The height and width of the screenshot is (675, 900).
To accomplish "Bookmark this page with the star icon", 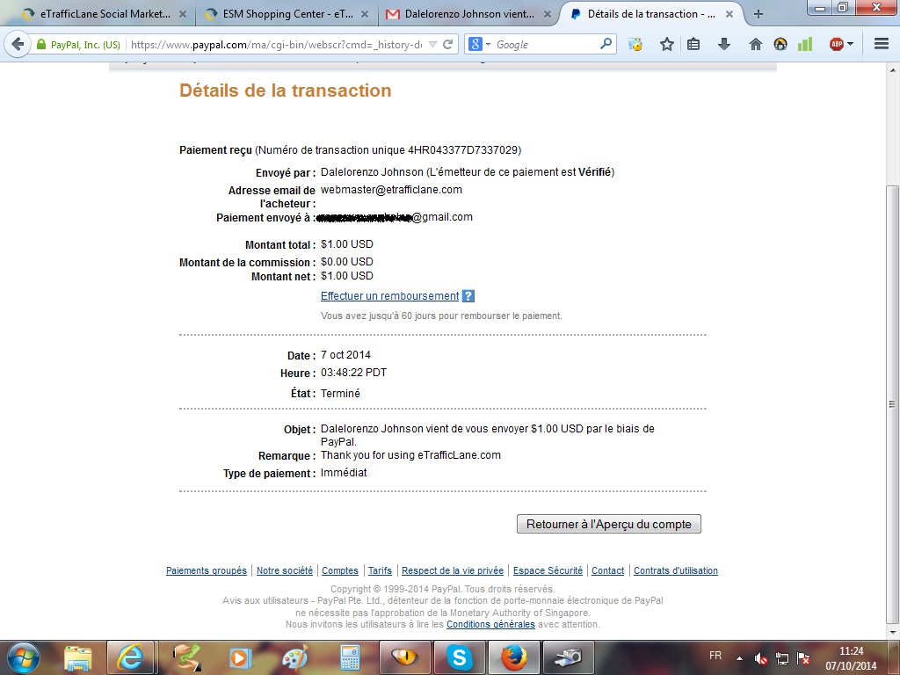I will (666, 44).
